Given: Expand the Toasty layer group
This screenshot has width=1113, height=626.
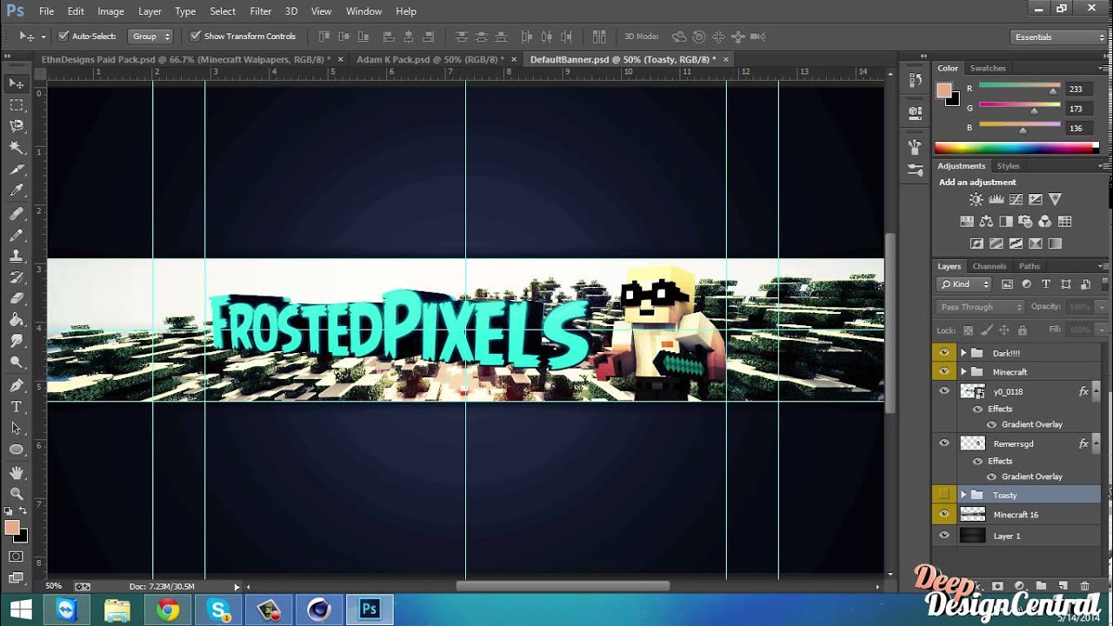Looking at the screenshot, I should click(963, 495).
